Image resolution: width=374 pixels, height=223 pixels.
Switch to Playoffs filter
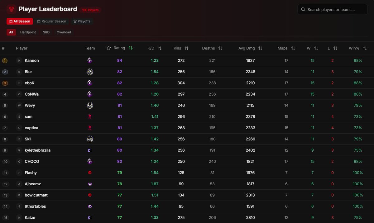click(82, 21)
